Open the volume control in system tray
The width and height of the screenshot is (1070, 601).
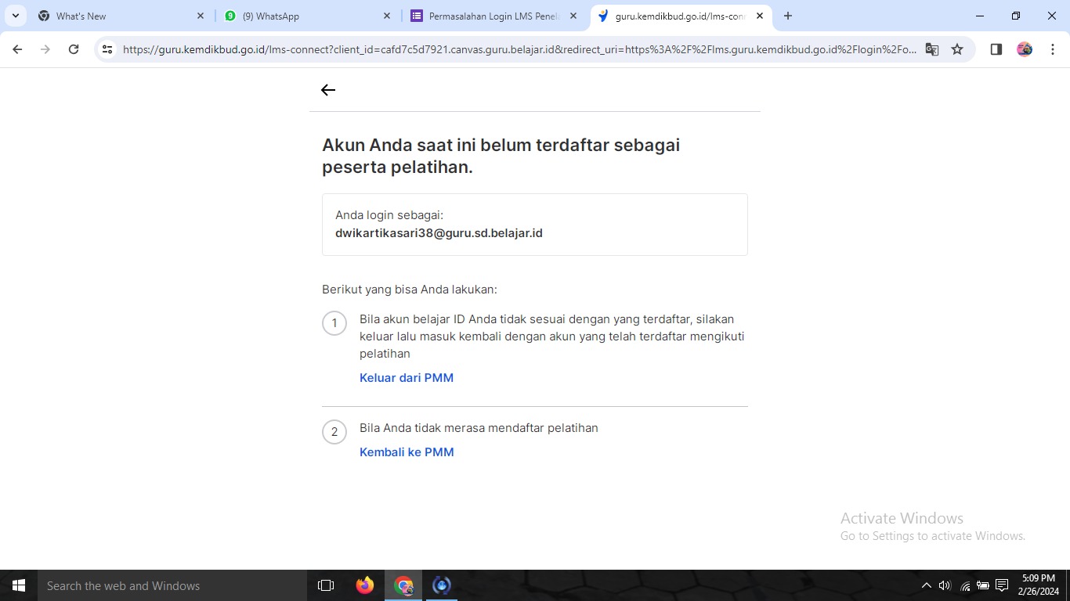pyautogui.click(x=945, y=585)
